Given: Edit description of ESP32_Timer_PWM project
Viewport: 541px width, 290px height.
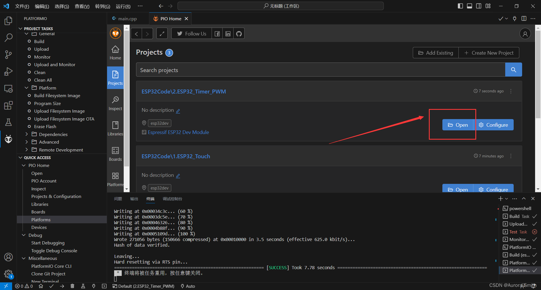Looking at the screenshot, I should (178, 111).
